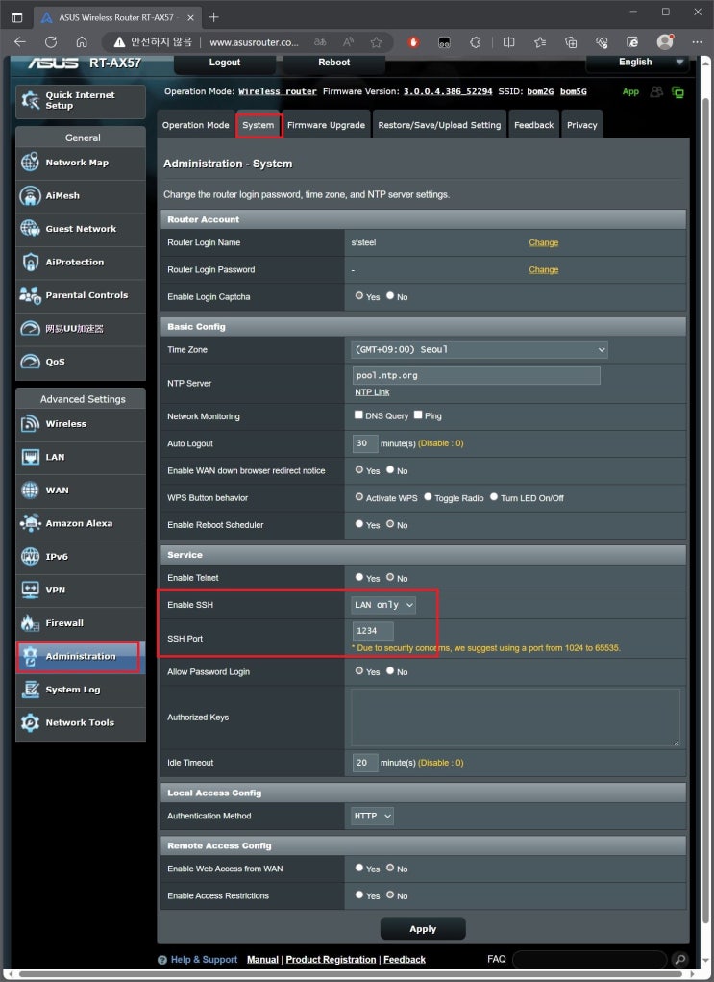
Task: Open the Time Zone dropdown
Action: pyautogui.click(x=480, y=349)
